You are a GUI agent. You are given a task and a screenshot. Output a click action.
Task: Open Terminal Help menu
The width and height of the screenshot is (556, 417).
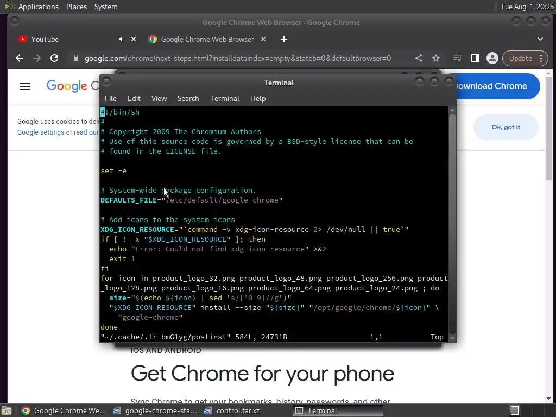click(258, 99)
